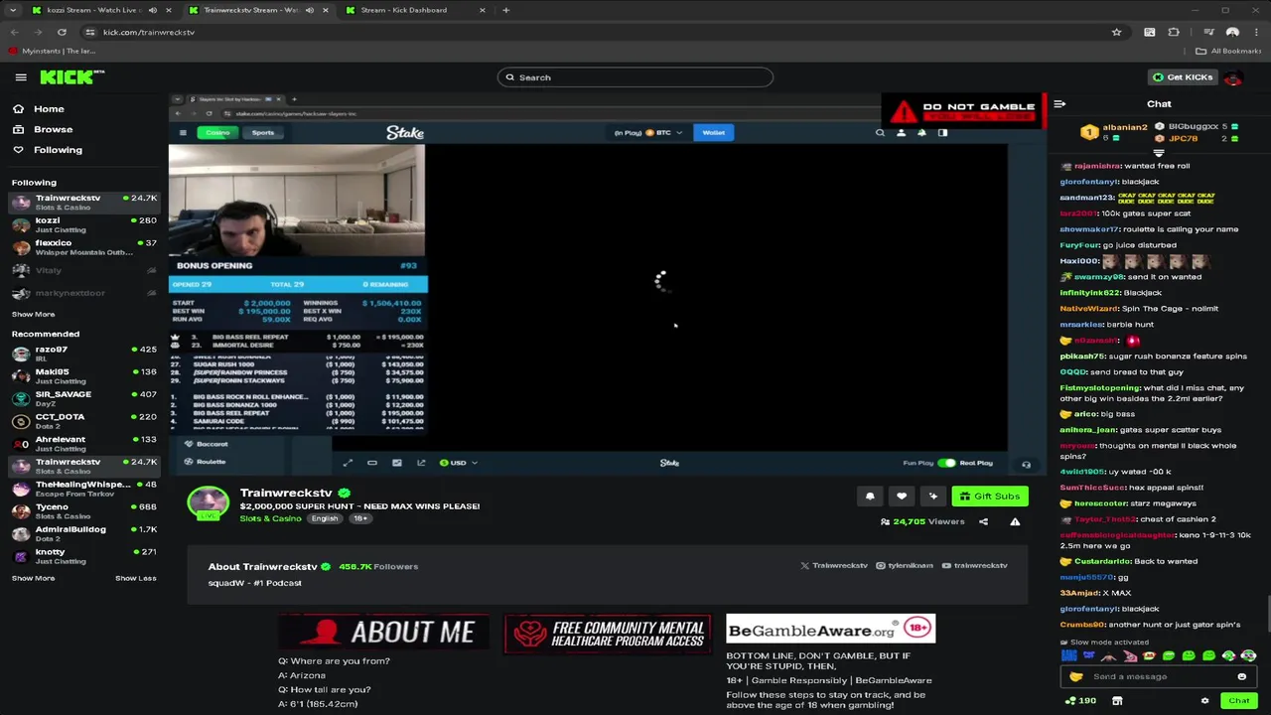Switch to Stream - Kick Dashboard tab
1271x715 pixels.
coord(416,10)
